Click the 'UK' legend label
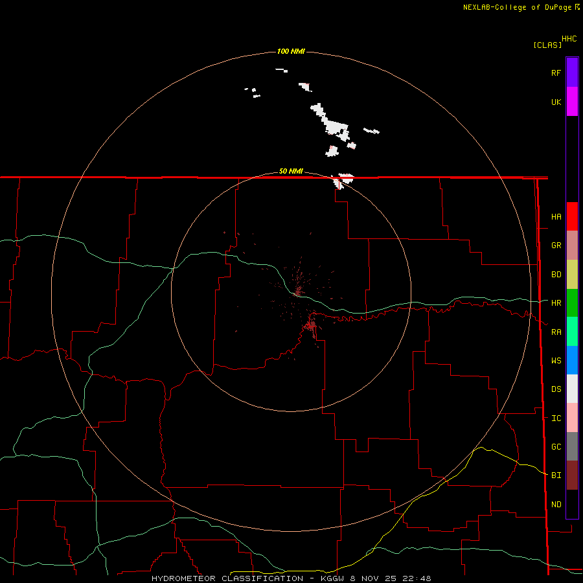Screen dimensions: 583x583 point(556,102)
